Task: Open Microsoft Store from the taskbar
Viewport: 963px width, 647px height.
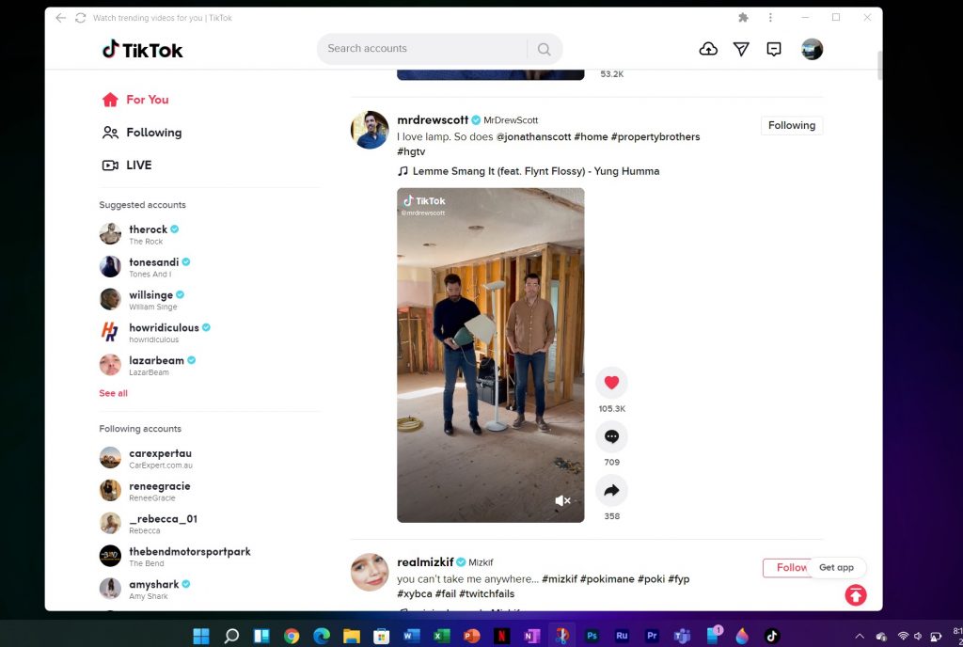Action: point(382,636)
